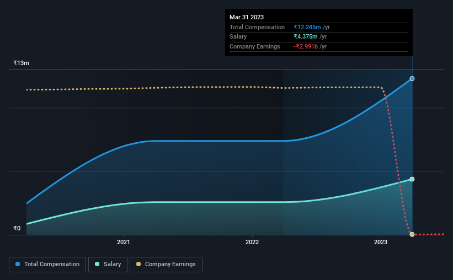Click the teal dot in Salary legend

97,264
